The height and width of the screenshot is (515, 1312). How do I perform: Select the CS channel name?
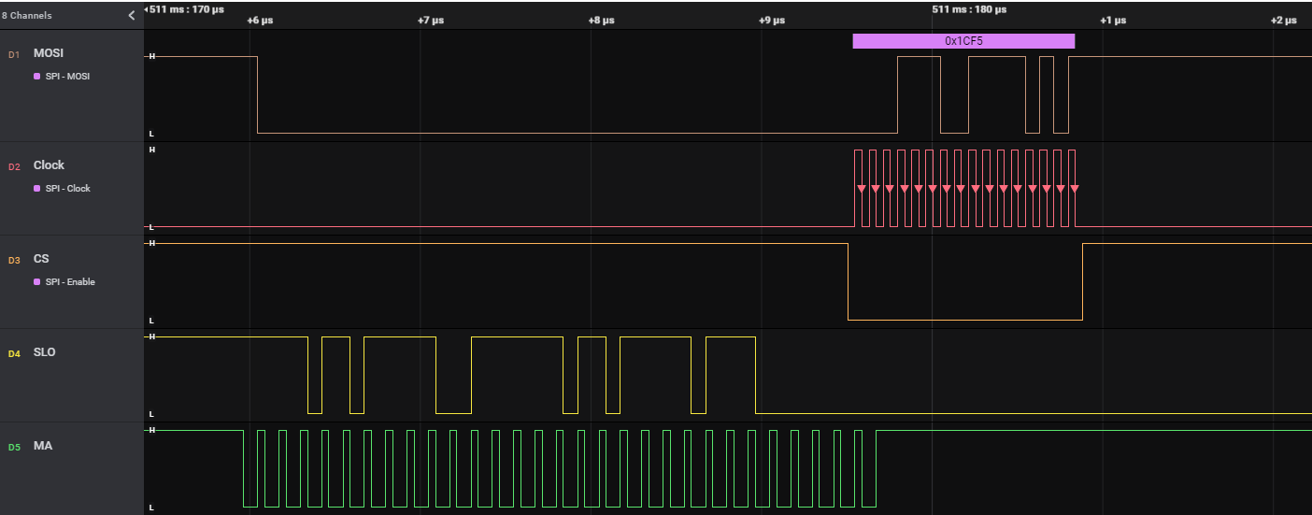coord(41,259)
